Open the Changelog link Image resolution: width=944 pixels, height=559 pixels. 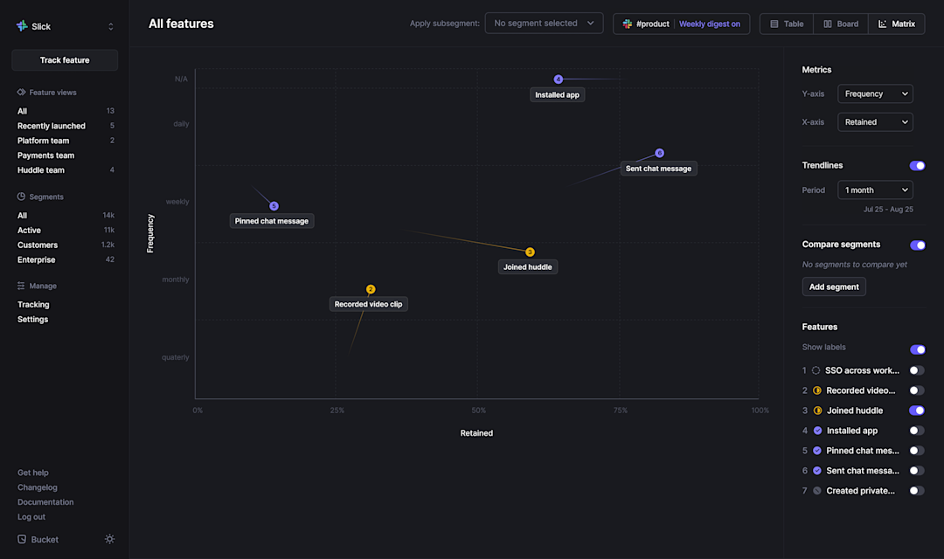pyautogui.click(x=38, y=487)
